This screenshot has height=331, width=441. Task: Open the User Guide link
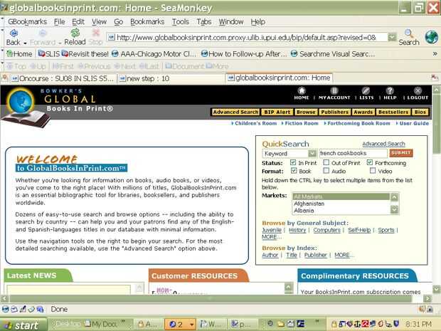413,123
